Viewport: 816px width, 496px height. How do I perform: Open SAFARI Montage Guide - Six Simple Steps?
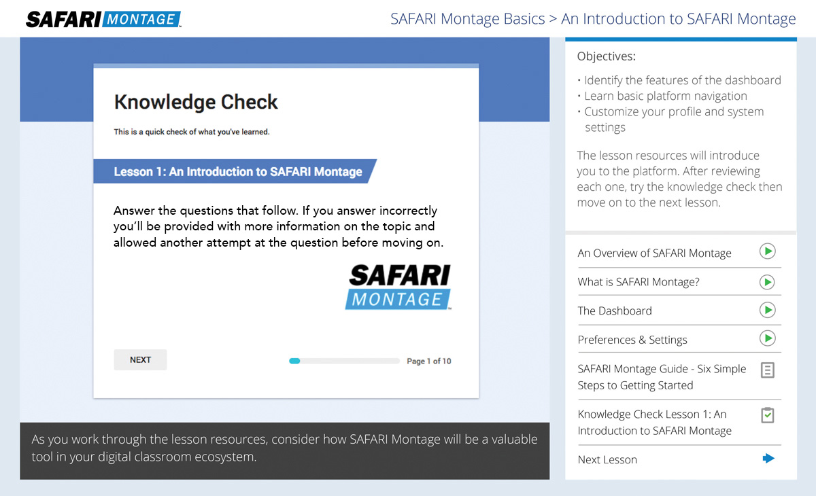click(662, 377)
